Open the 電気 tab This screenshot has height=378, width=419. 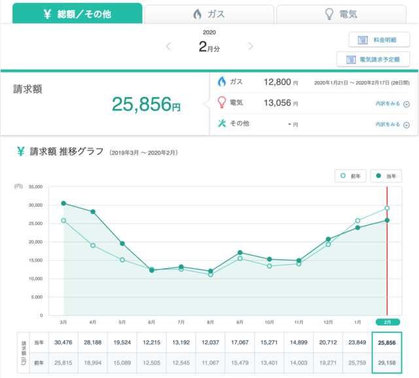click(341, 14)
